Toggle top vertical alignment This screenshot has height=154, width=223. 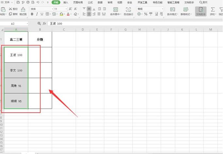pyautogui.click(x=84, y=9)
